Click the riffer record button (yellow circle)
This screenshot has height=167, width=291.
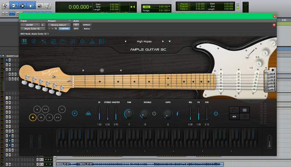point(33,117)
